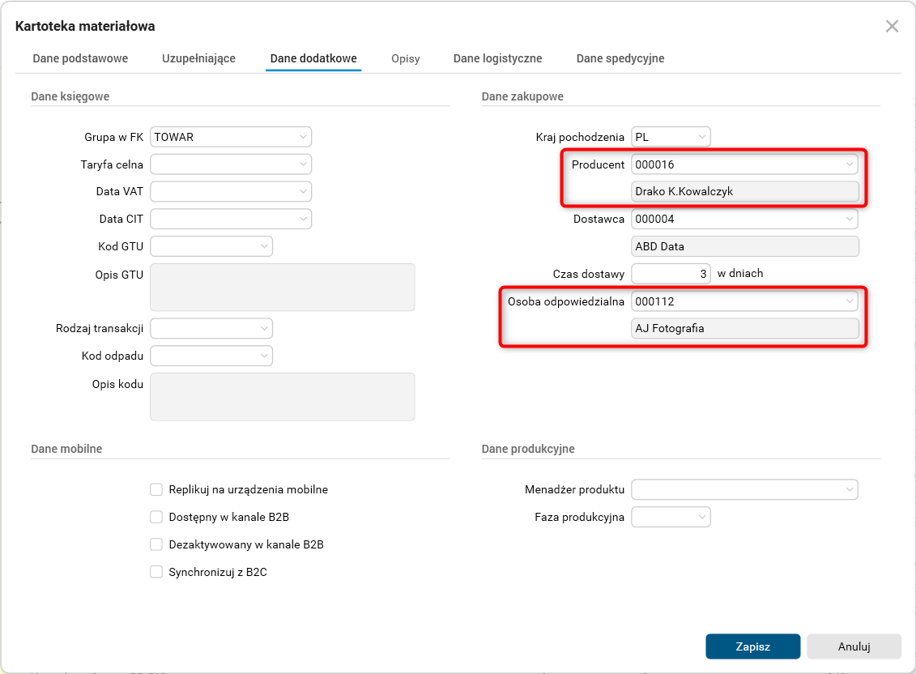This screenshot has width=916, height=674.
Task: Click the Opis GTU text area
Action: tap(282, 287)
